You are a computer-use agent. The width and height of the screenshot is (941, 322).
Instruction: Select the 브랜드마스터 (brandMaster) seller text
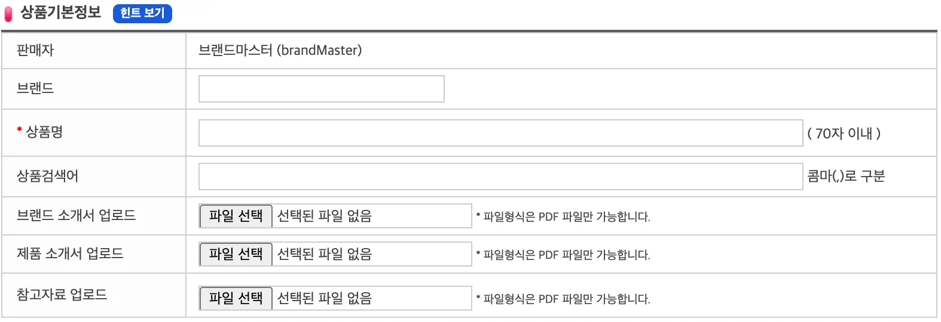(x=280, y=51)
